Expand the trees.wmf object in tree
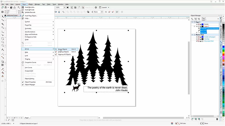 (x=197, y=33)
